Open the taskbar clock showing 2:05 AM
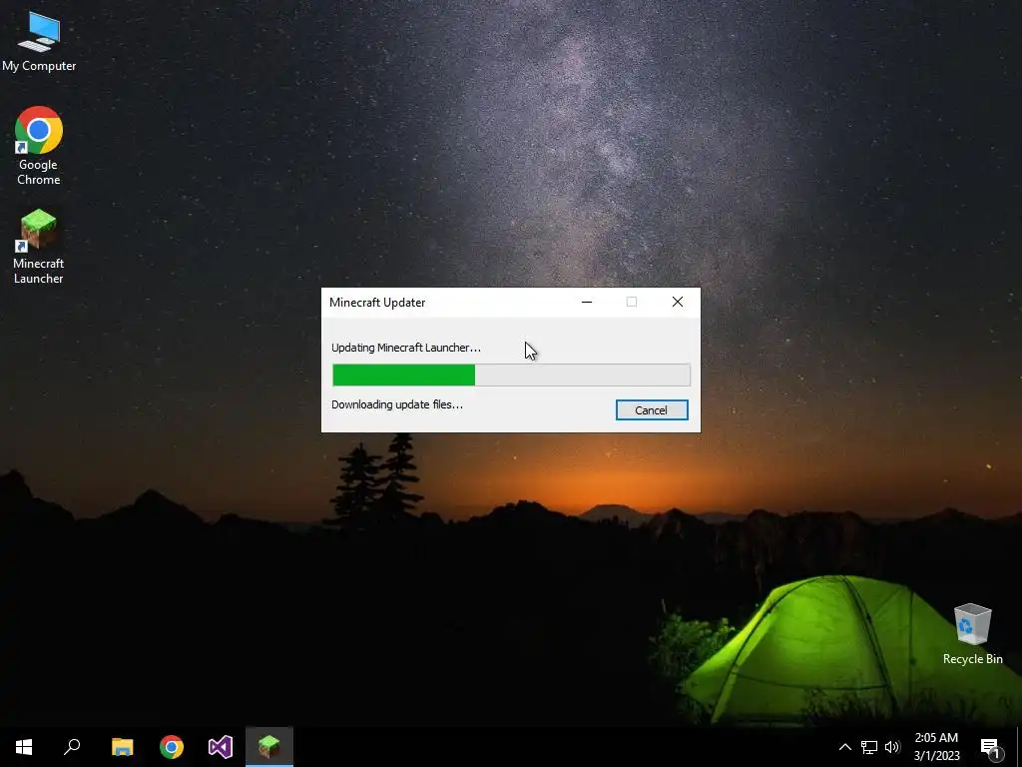Image resolution: width=1022 pixels, height=767 pixels. click(x=936, y=747)
